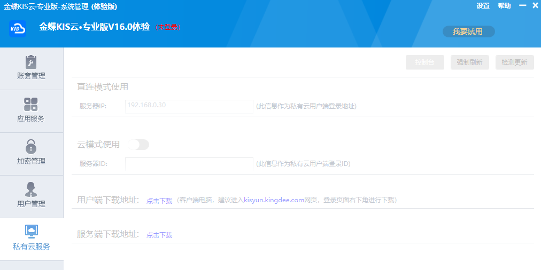Click the red 未登录 status text
541x270 pixels.
[168, 27]
